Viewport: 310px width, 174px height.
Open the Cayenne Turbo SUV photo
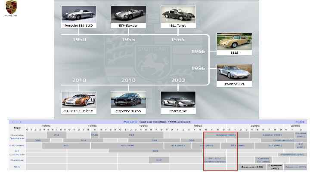pos(128,100)
